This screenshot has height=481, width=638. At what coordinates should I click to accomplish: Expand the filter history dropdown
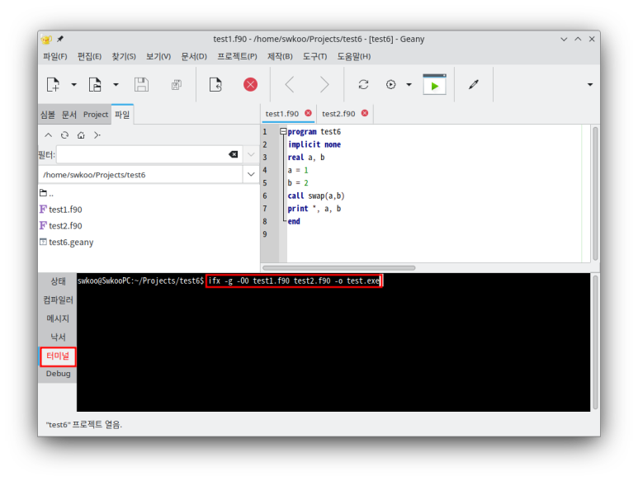tap(251, 154)
